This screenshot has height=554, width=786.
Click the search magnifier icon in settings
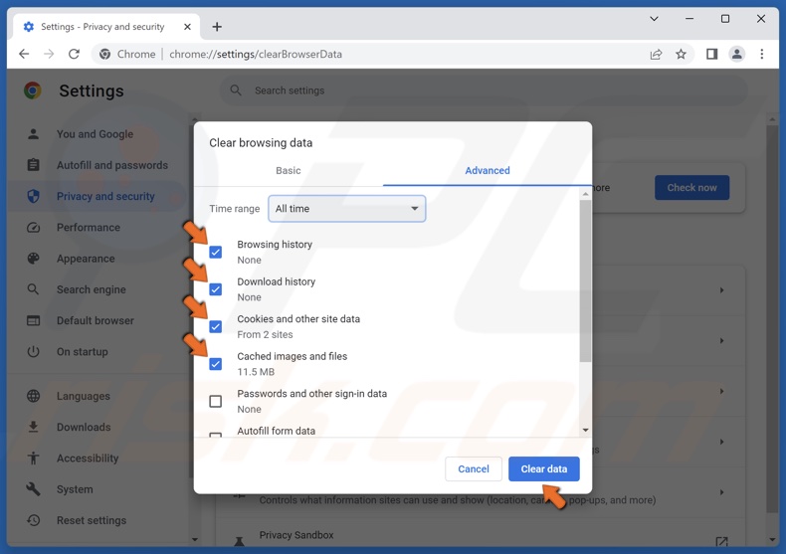[236, 91]
